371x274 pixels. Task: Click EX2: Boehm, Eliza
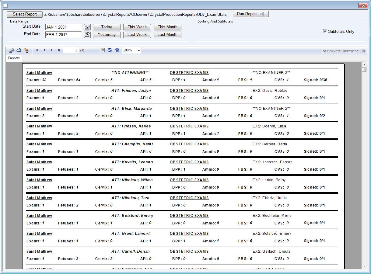[x=269, y=126]
